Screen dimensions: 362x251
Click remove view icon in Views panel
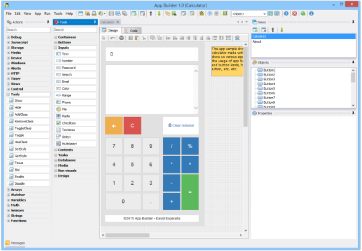[264, 29]
